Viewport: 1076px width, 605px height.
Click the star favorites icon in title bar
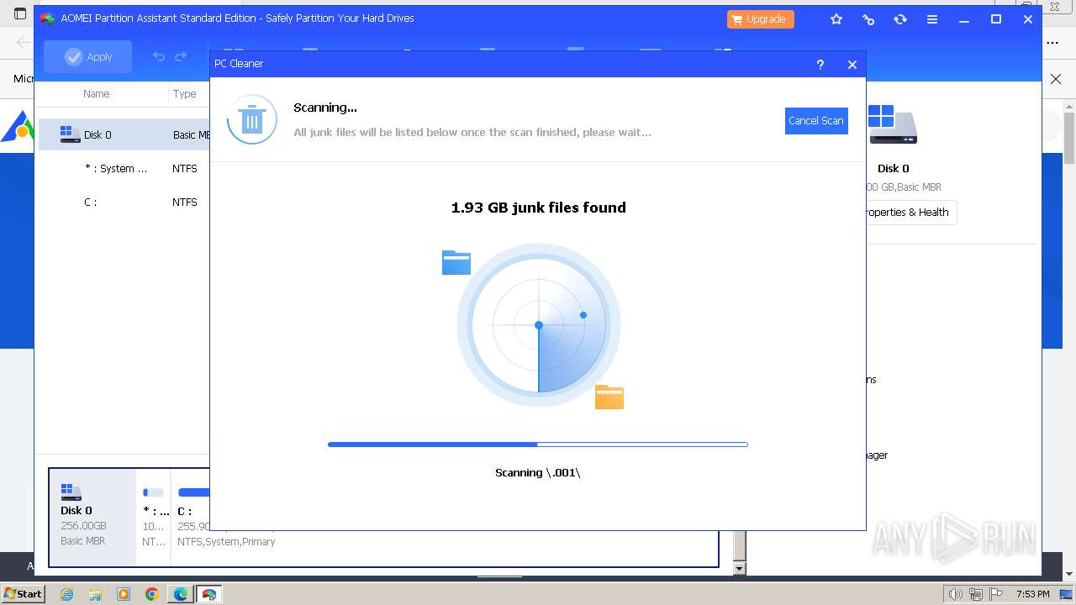(836, 19)
